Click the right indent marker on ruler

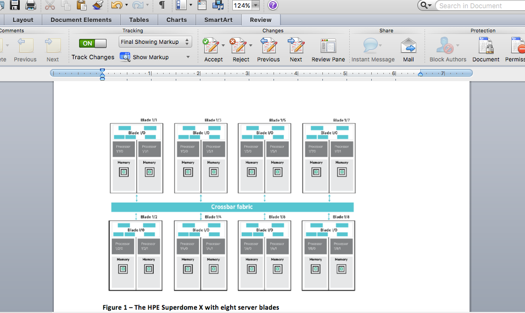[421, 73]
